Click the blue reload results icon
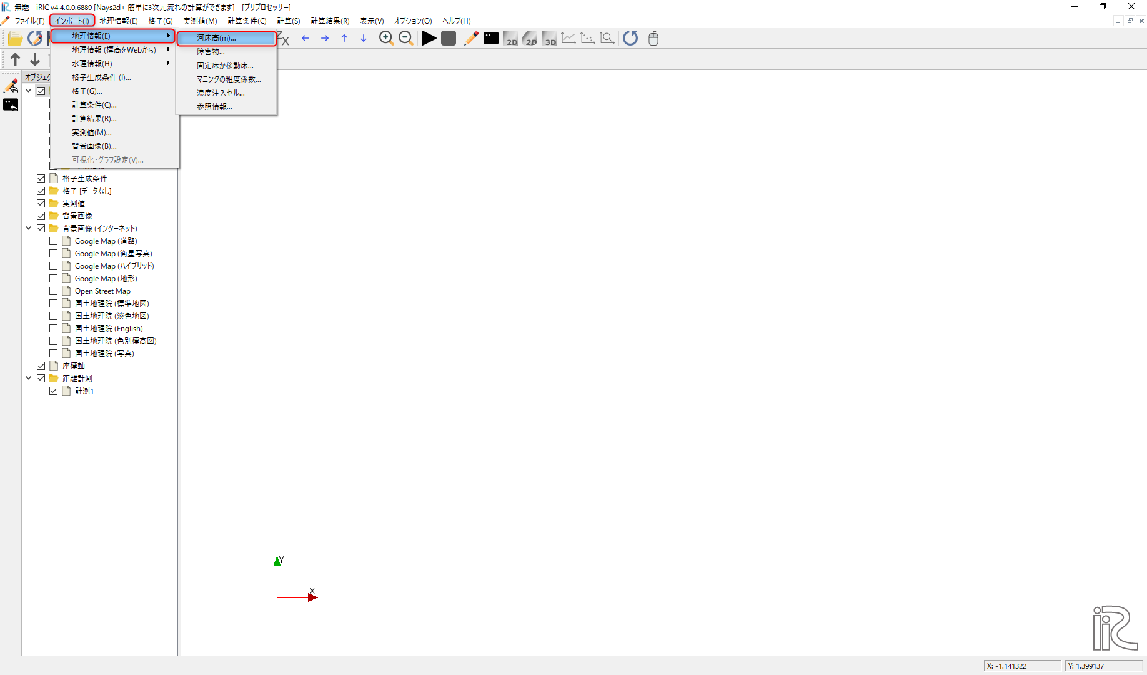The image size is (1147, 675). (x=630, y=39)
